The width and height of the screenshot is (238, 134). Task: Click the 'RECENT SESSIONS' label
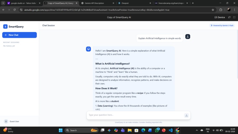tap(11, 42)
